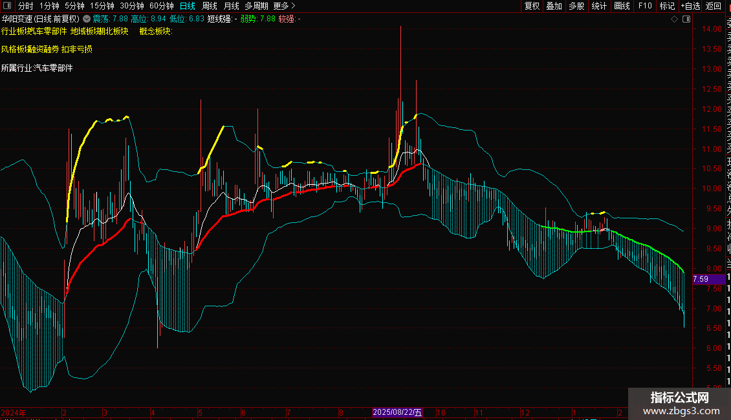The image size is (731, 420).
Task: Select the 60分钟 period tab
Action: click(x=161, y=6)
